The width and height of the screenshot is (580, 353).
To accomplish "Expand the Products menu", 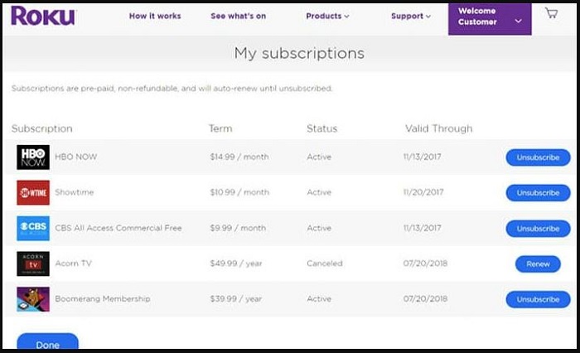I will click(x=327, y=16).
